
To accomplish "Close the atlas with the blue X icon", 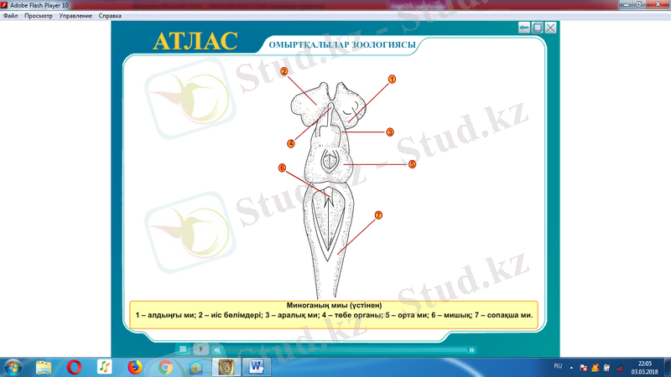I will tap(551, 28).
